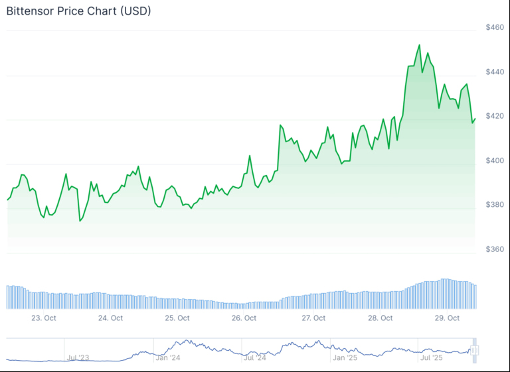Select the 24. Oct date axis label
Image resolution: width=510 pixels, height=372 pixels.
(x=111, y=318)
